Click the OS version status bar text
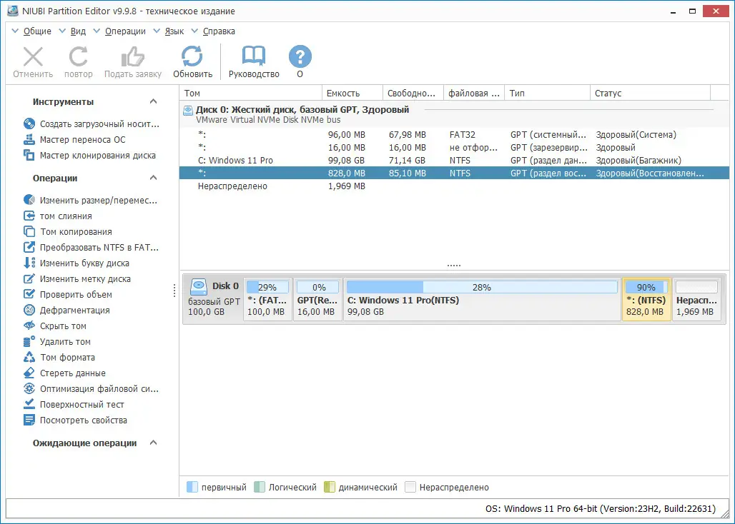This screenshot has width=735, height=524. [x=601, y=508]
